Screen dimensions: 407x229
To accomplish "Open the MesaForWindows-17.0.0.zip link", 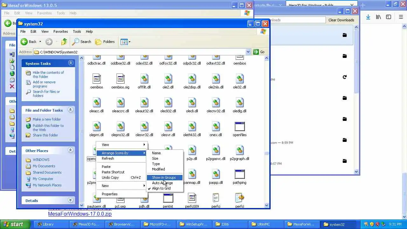I will [80, 214].
